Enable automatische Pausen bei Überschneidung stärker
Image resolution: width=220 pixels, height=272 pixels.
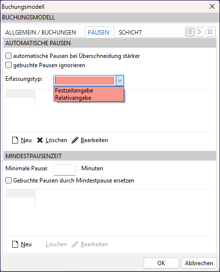tap(8, 56)
